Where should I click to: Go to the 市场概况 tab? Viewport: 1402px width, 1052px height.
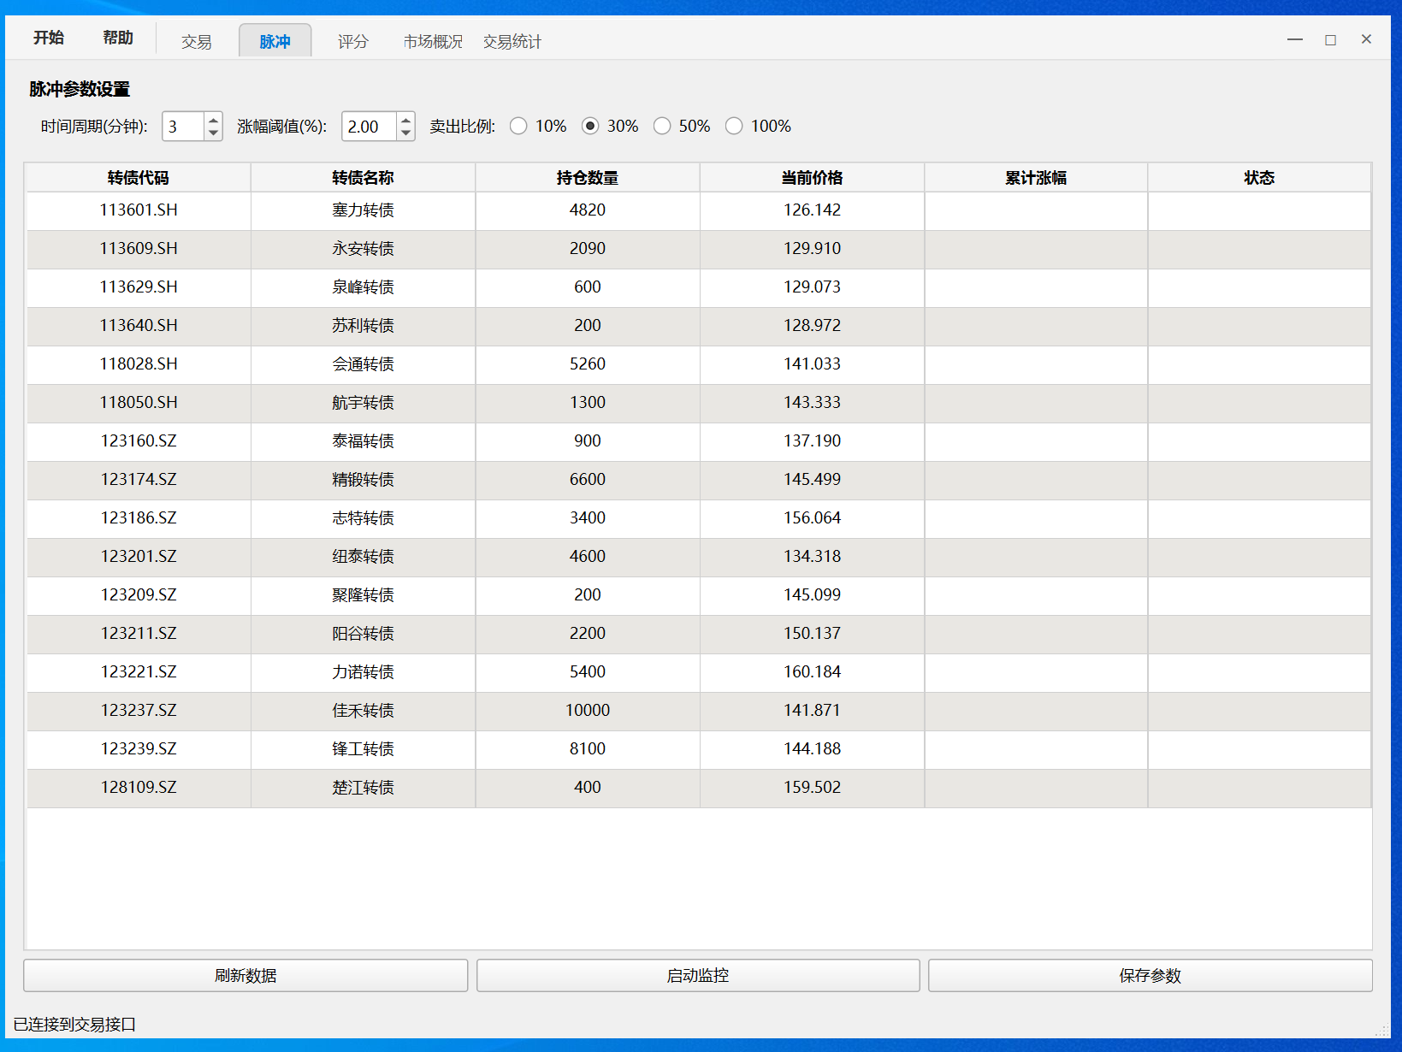point(433,42)
